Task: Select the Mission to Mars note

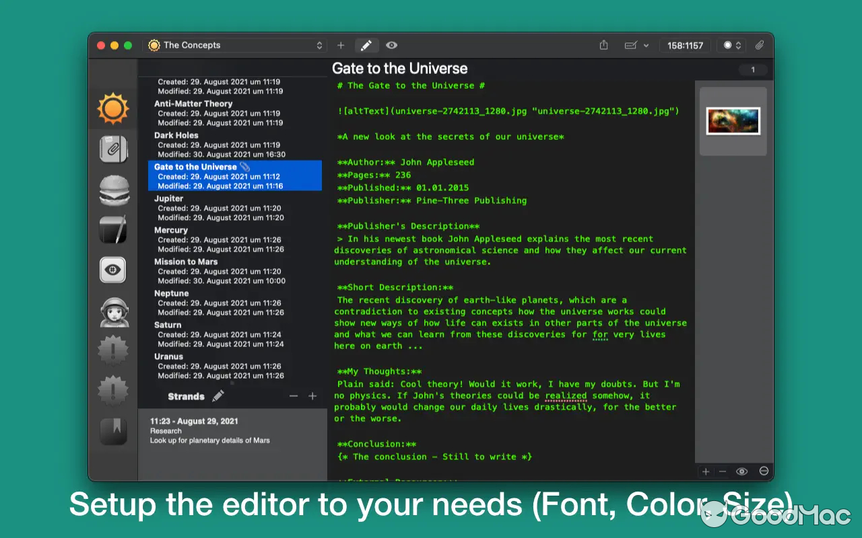Action: [x=186, y=262]
